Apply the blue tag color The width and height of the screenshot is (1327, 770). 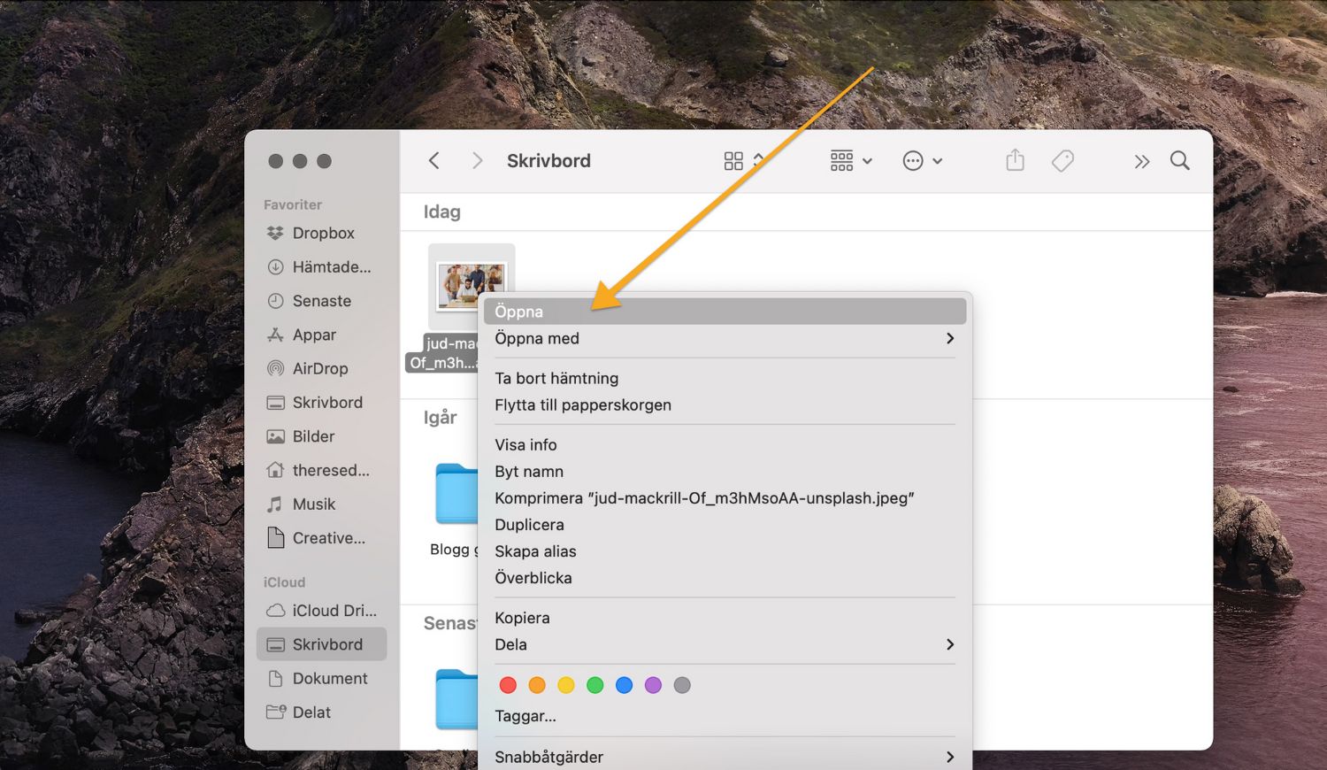click(x=624, y=685)
